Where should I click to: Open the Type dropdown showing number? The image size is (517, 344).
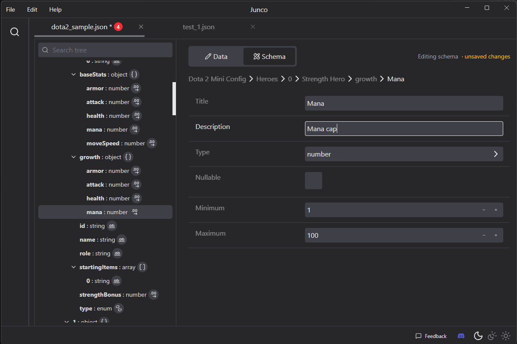click(x=404, y=154)
